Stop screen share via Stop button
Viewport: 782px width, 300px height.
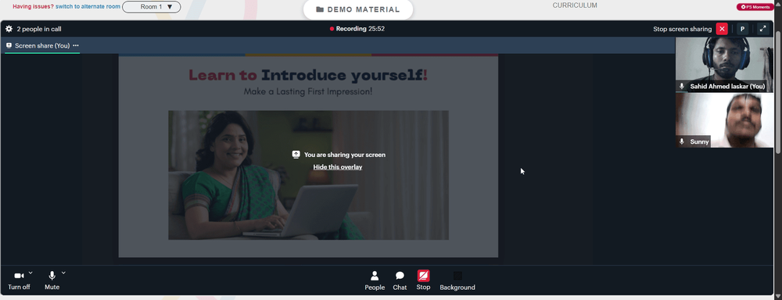click(423, 280)
